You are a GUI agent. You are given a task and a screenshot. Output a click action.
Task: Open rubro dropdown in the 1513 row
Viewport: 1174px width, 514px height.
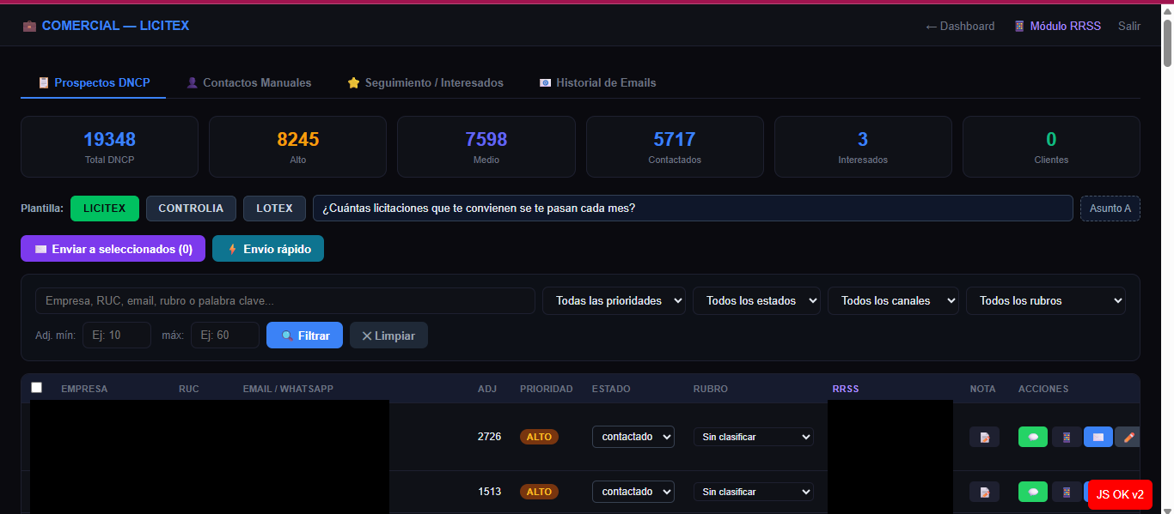(754, 492)
